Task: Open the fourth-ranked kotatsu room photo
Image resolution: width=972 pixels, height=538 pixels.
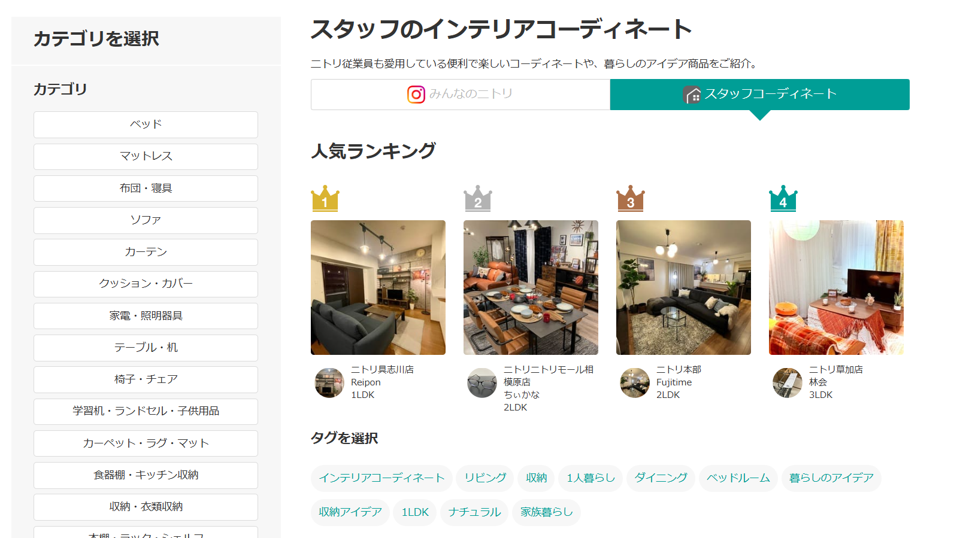Action: 836,287
